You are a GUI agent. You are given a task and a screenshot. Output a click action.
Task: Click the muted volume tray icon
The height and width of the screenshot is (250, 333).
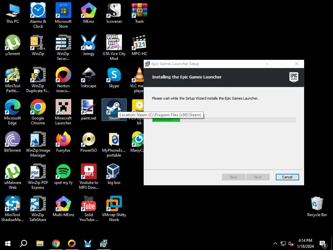[x=291, y=243]
